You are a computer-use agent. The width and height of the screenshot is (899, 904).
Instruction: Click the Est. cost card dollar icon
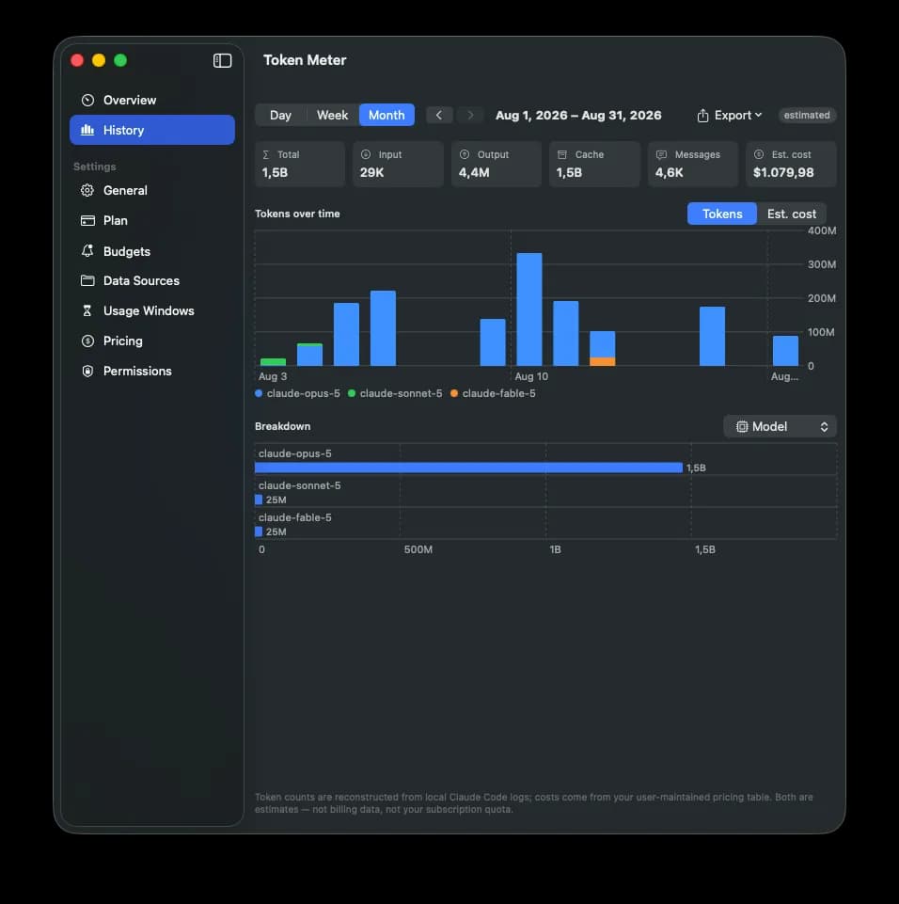[x=759, y=154]
